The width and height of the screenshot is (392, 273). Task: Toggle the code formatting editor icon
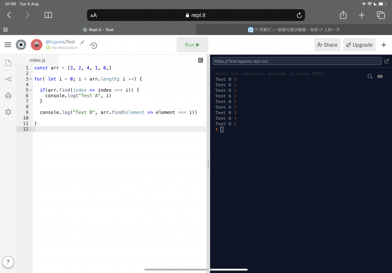click(201, 60)
